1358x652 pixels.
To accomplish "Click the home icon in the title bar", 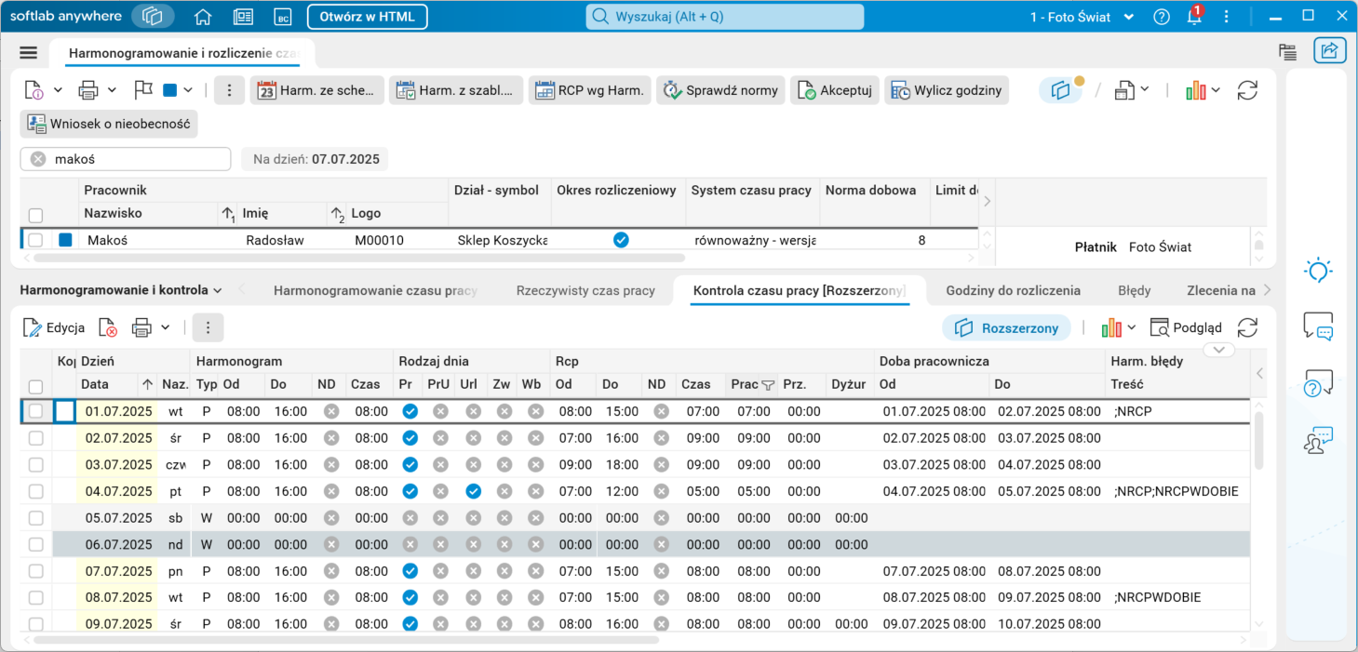I will tap(203, 17).
